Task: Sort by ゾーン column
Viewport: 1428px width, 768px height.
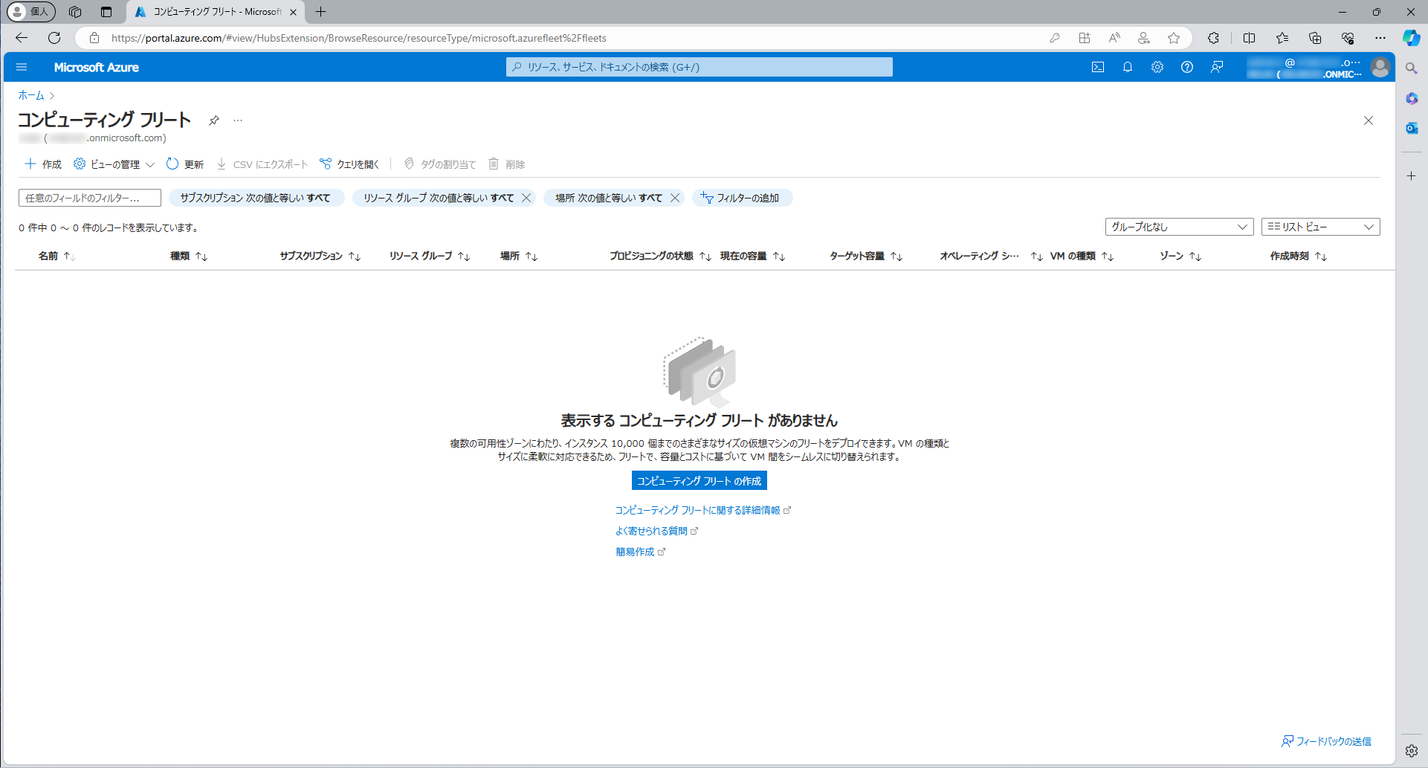Action: coord(1181,256)
